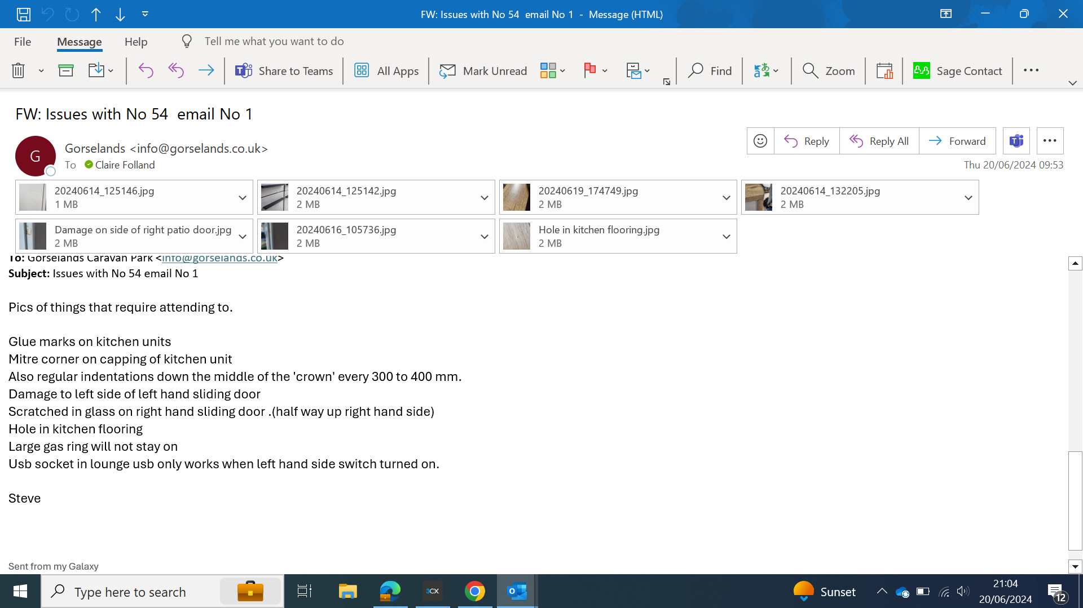Go to previous item with up arrow
Image resolution: width=1083 pixels, height=608 pixels.
pyautogui.click(x=96, y=14)
